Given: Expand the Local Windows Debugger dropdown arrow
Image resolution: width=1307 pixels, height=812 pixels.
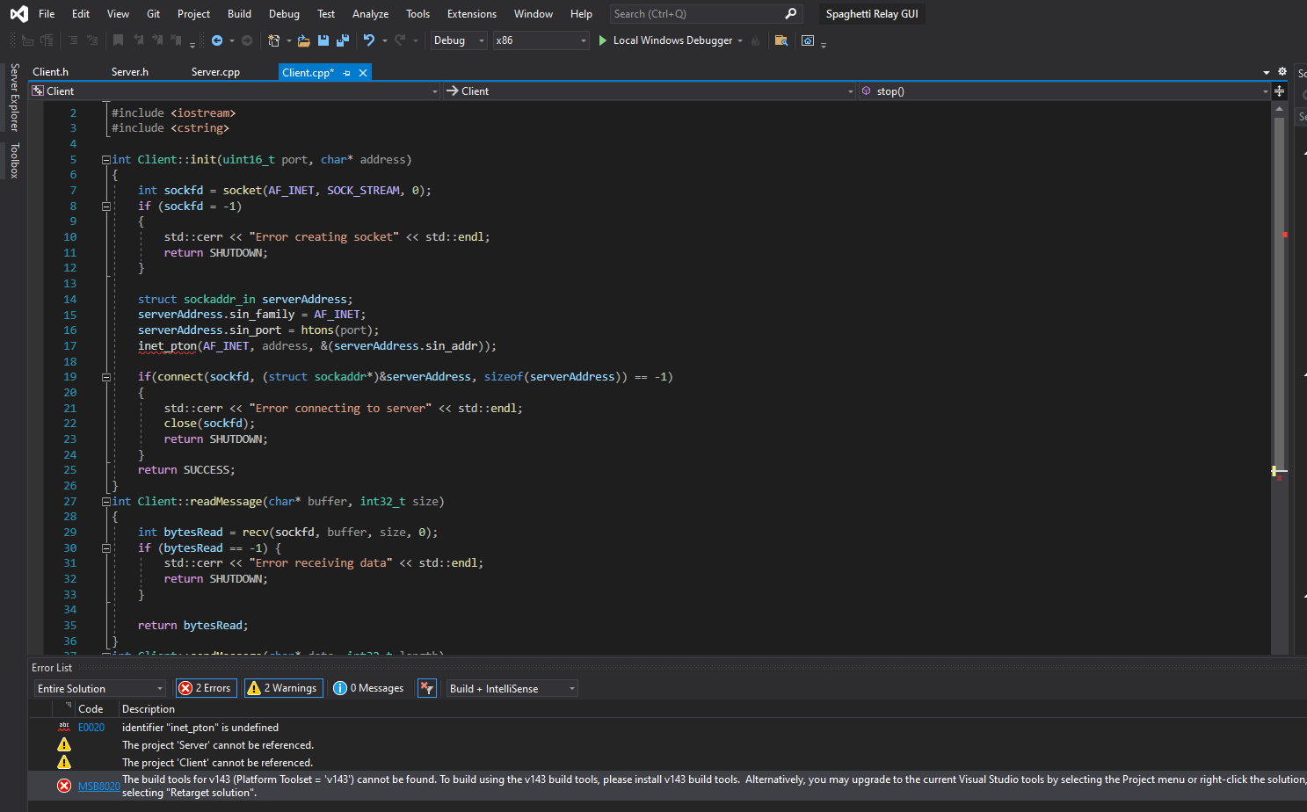Looking at the screenshot, I should pyautogui.click(x=740, y=40).
